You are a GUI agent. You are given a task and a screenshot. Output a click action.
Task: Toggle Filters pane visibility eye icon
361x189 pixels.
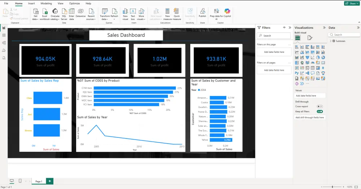click(x=284, y=27)
